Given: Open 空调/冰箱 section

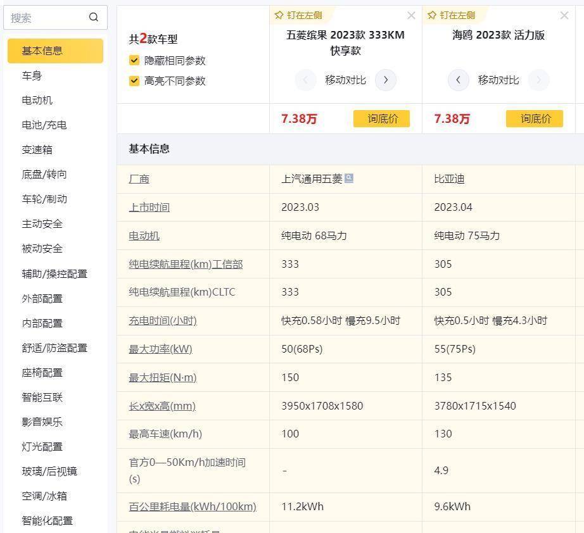Looking at the screenshot, I should click(44, 496).
